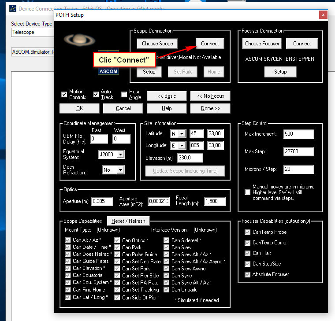Edit GEM Flip Delay East field
Image resolution: width=335 pixels, height=321 pixels.
click(99, 139)
